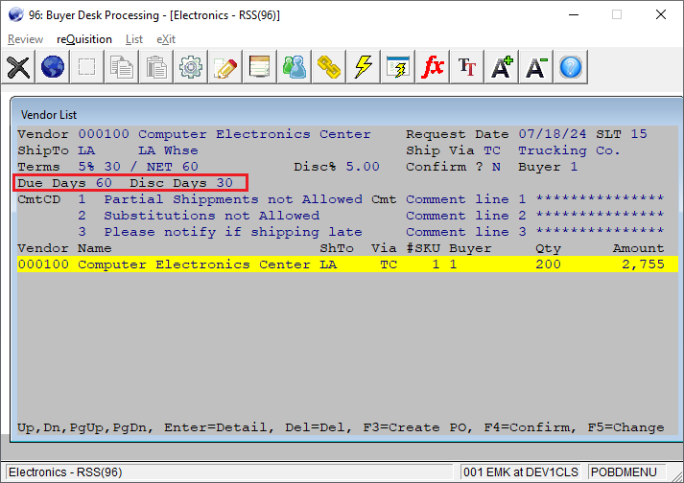Select the dashed-rectangle selection tool icon
Image resolution: width=684 pixels, height=483 pixels.
pos(86,67)
